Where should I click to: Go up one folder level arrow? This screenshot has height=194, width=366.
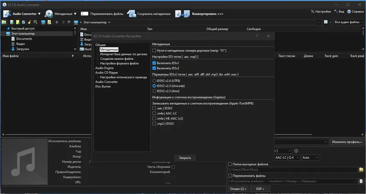(69, 22)
